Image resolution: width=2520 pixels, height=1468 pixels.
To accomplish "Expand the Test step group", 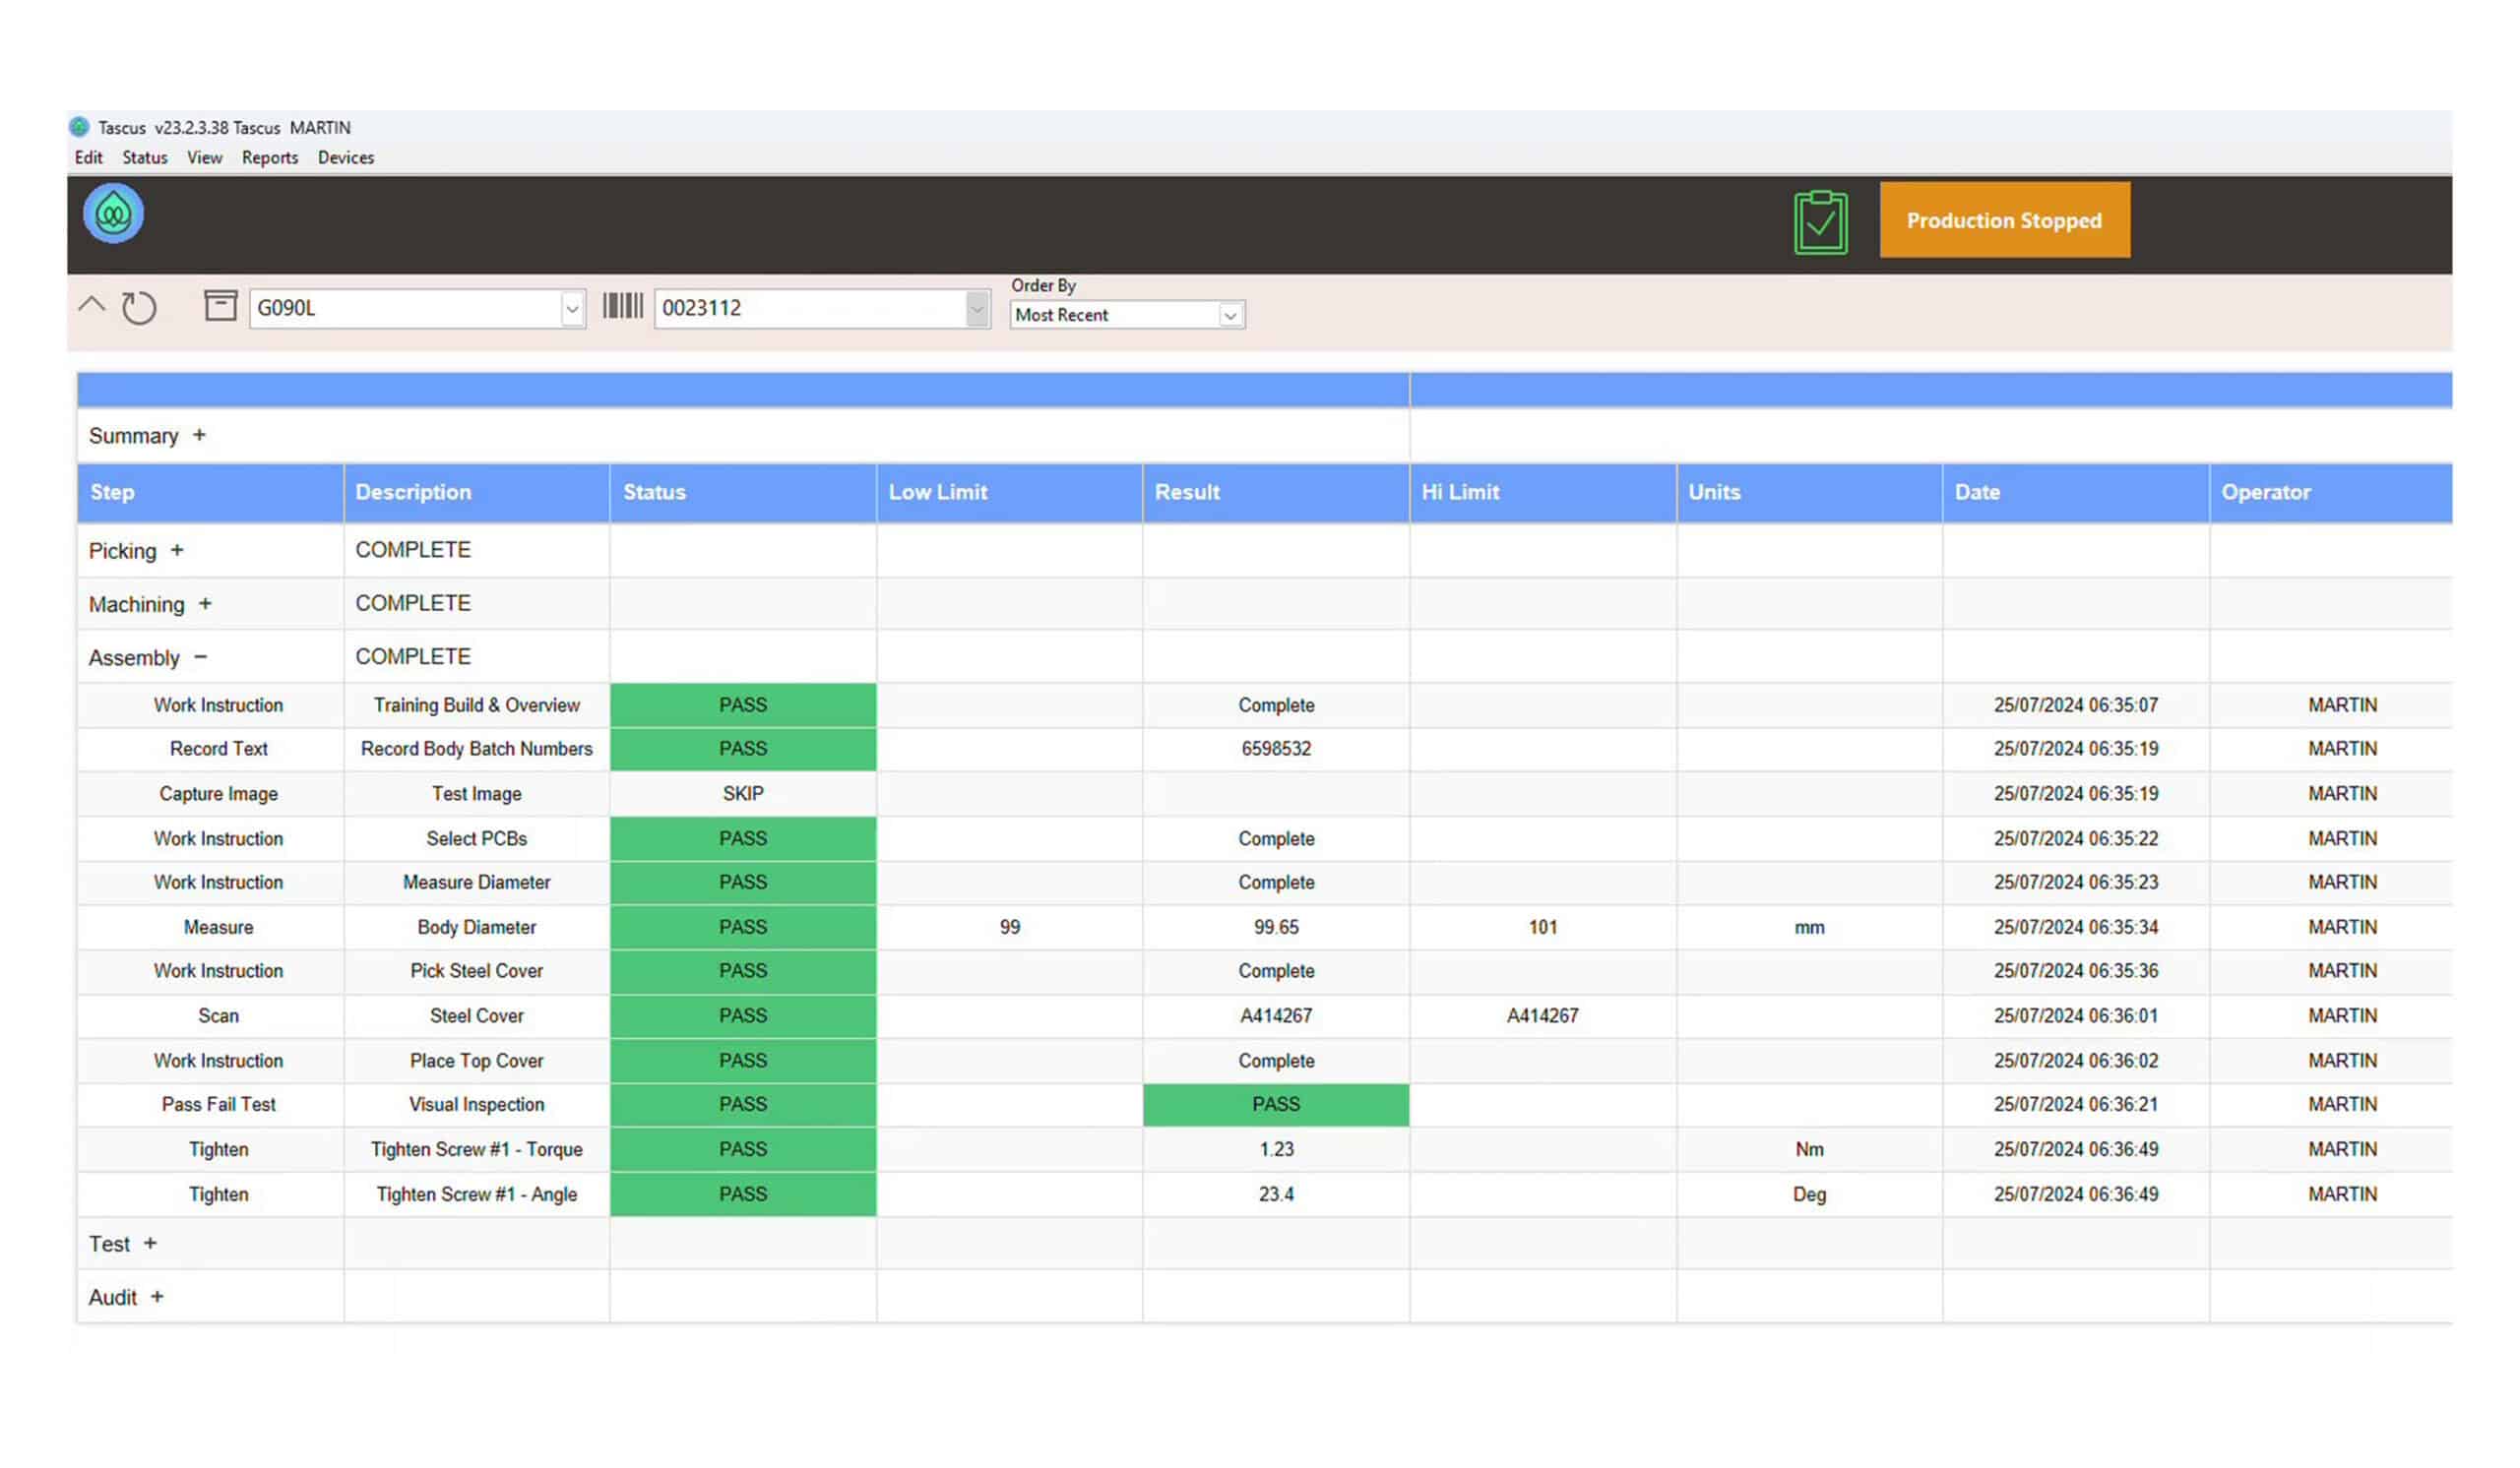I will [x=150, y=1243].
